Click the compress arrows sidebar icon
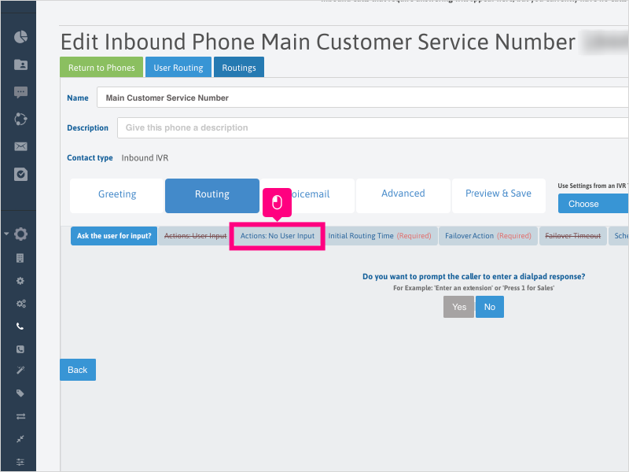This screenshot has height=472, width=629. 20,439
